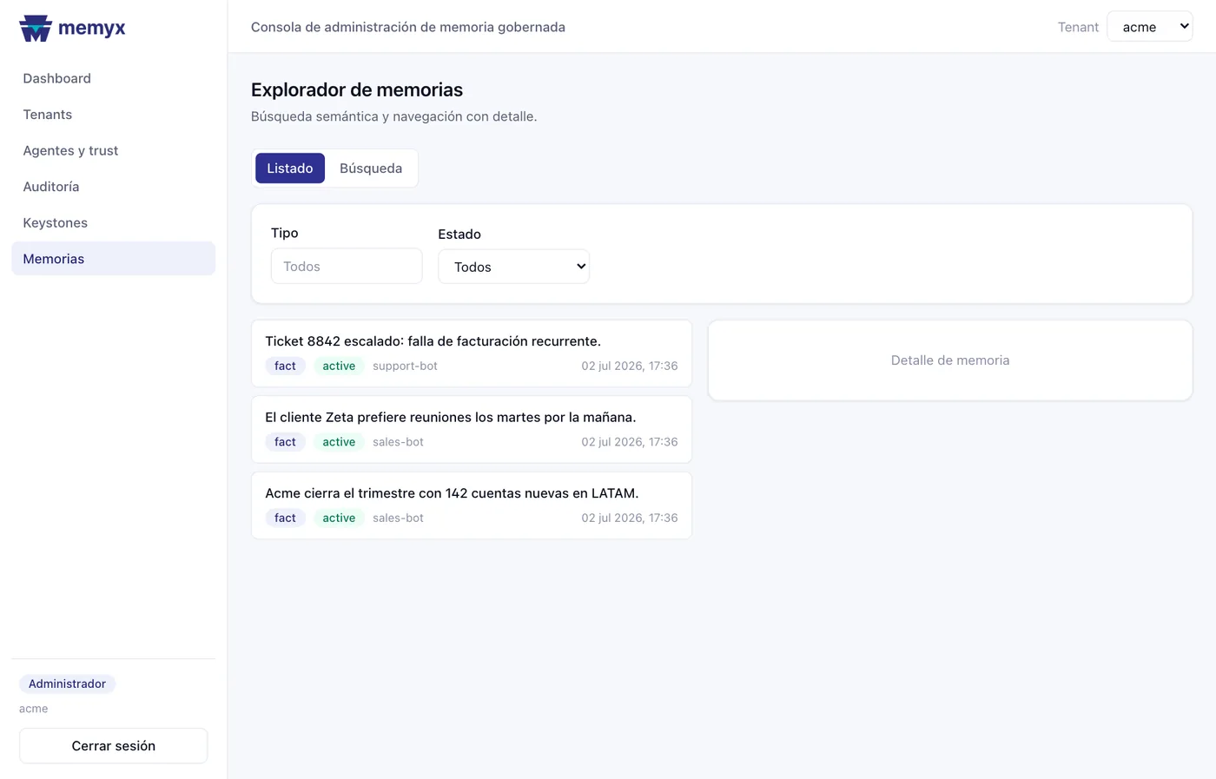Focus the Tipo filter input
Viewport: 1216px width, 779px height.
[347, 267]
